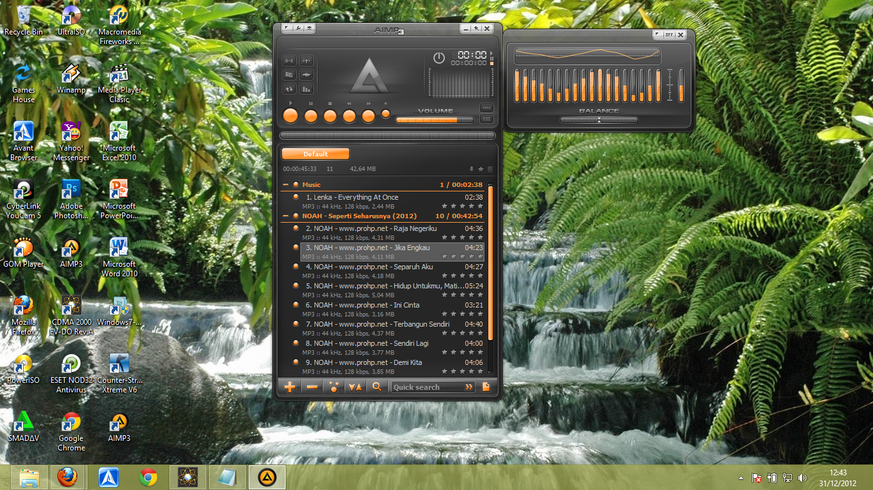The image size is (873, 490).
Task: Click the taskbar volume speaker icon
Action: [803, 478]
